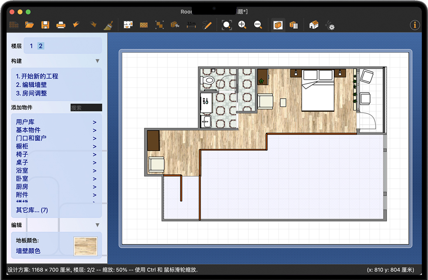Click the 墙壁颜色 link
Screen dimensions: 428x280
[28, 251]
